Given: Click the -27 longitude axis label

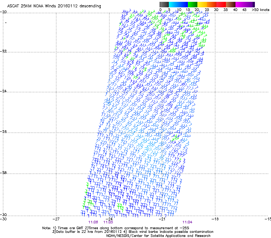Looking at the screenshot, I should [56, 219].
